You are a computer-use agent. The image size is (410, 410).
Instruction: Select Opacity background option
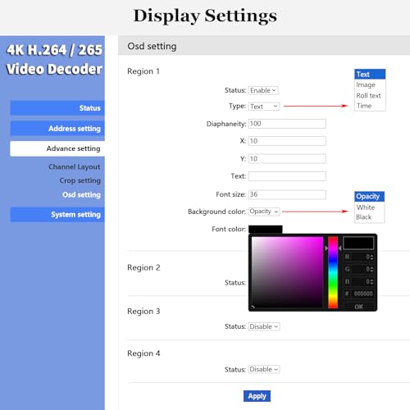pos(370,197)
